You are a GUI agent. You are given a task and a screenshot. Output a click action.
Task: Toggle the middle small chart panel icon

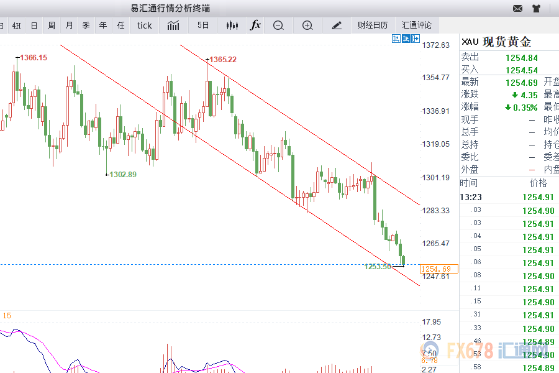click(406, 39)
